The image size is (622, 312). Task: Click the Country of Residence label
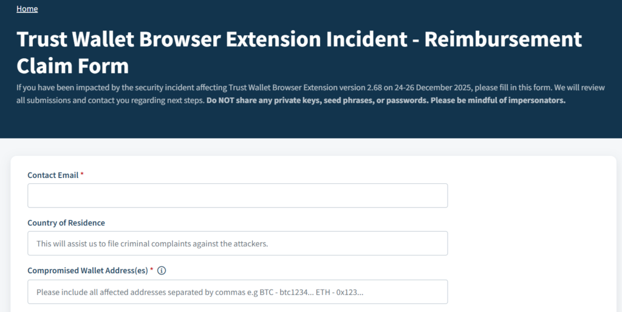66,223
